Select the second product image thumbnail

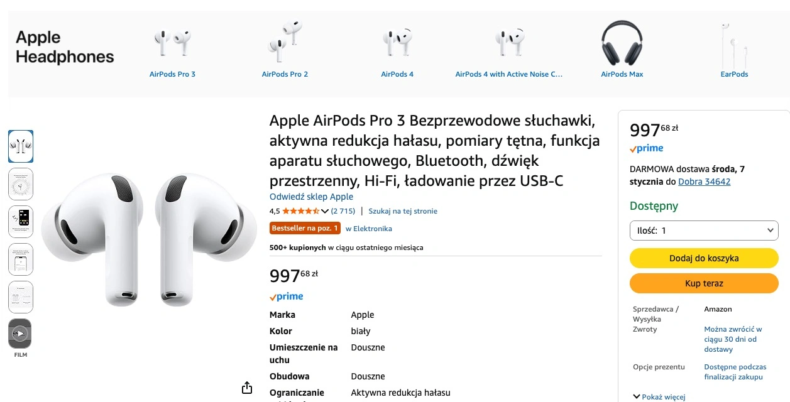click(21, 184)
